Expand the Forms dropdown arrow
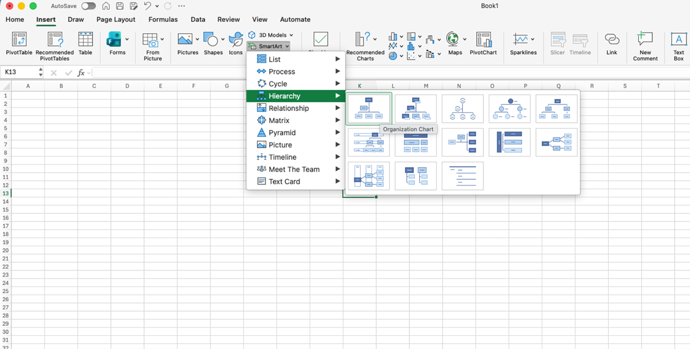This screenshot has height=349, width=690. (127, 39)
